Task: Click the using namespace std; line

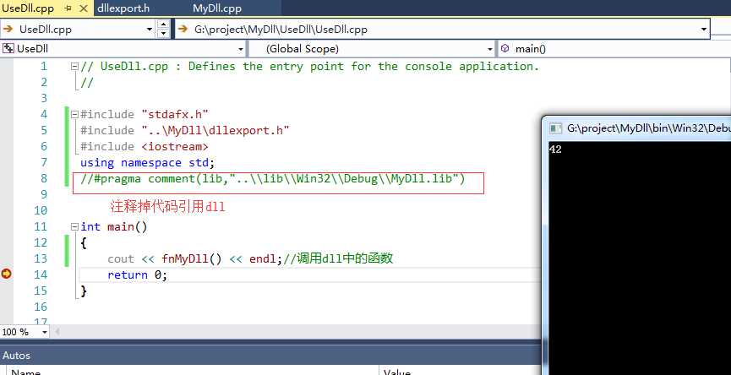Action: [147, 162]
